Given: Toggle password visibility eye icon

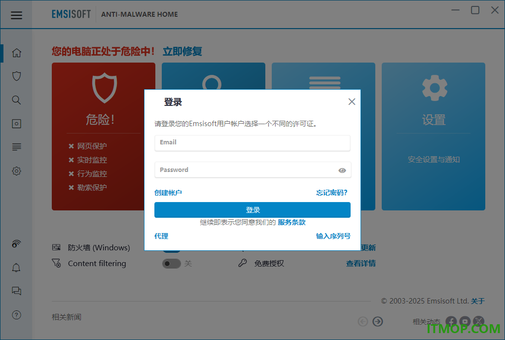Looking at the screenshot, I should coord(342,170).
